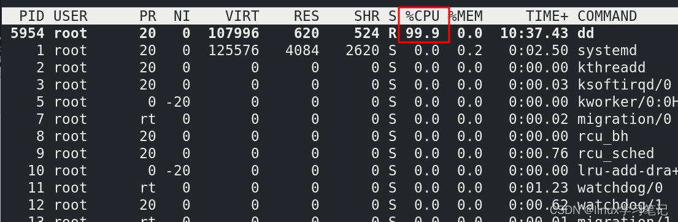Image resolution: width=678 pixels, height=222 pixels.
Task: Click PID 5 in the list
Action: point(40,102)
